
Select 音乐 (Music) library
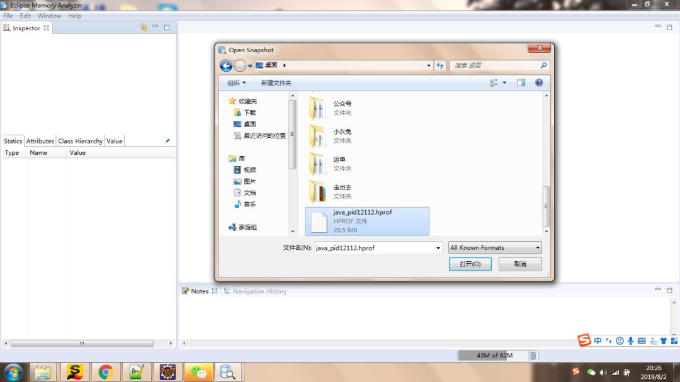[x=245, y=205]
